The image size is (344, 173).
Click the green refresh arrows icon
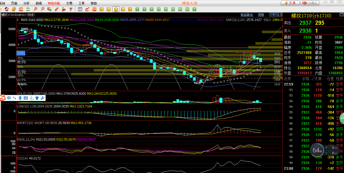[x=28, y=9]
